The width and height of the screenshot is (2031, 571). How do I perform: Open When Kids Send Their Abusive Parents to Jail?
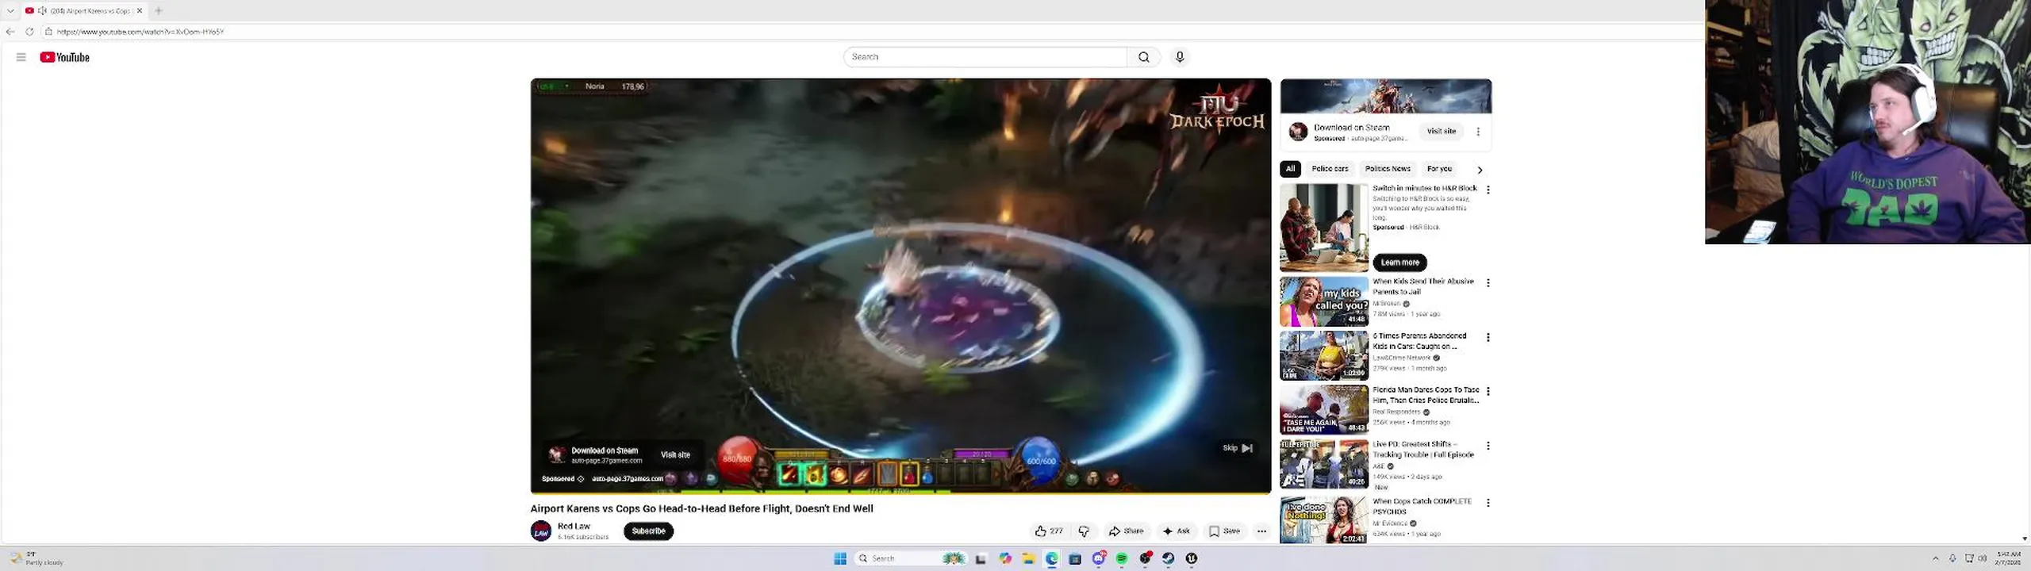tap(1423, 286)
